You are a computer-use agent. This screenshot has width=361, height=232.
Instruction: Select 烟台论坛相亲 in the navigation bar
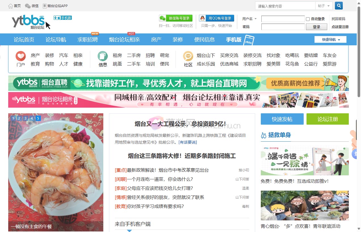pyautogui.click(x=124, y=40)
